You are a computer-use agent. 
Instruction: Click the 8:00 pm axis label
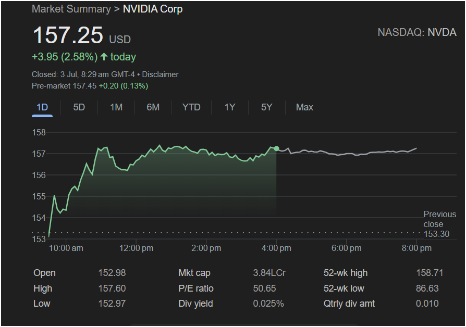[x=416, y=248]
